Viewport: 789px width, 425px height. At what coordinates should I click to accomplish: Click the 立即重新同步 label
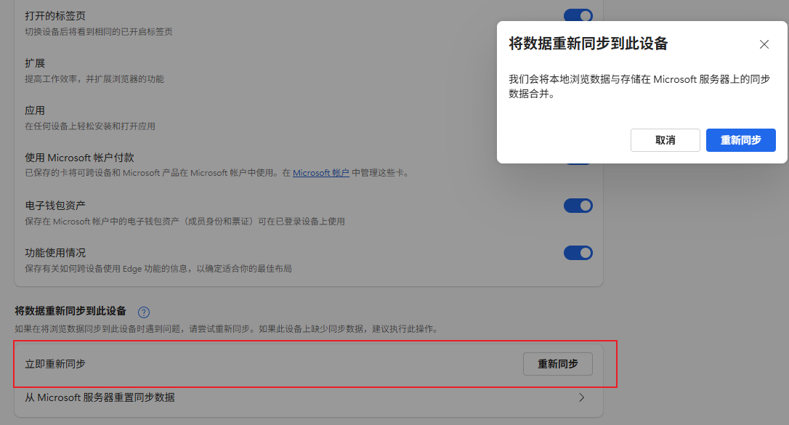click(x=55, y=364)
